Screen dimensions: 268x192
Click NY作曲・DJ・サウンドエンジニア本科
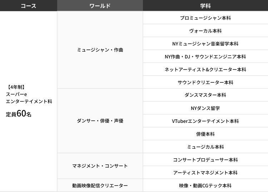(205, 57)
